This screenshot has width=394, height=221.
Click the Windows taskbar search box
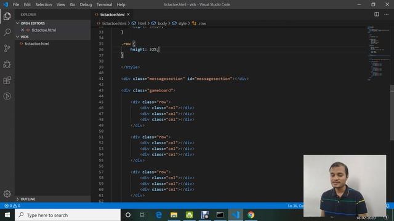click(x=68, y=215)
